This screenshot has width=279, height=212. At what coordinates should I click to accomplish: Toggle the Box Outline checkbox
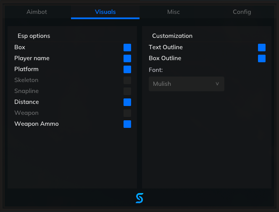(262, 58)
